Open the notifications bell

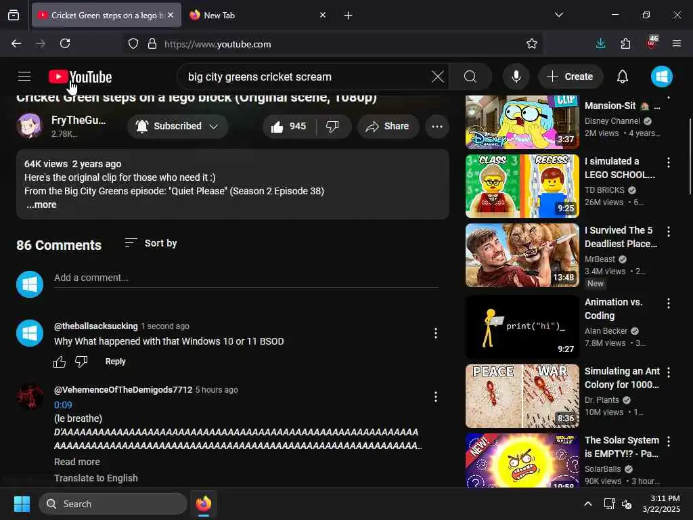coord(623,77)
